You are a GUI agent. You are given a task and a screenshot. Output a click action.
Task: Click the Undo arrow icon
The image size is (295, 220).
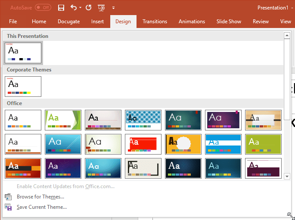[74, 7]
